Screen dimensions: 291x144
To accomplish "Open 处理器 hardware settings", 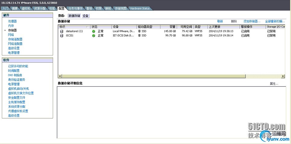I will 12,21.
